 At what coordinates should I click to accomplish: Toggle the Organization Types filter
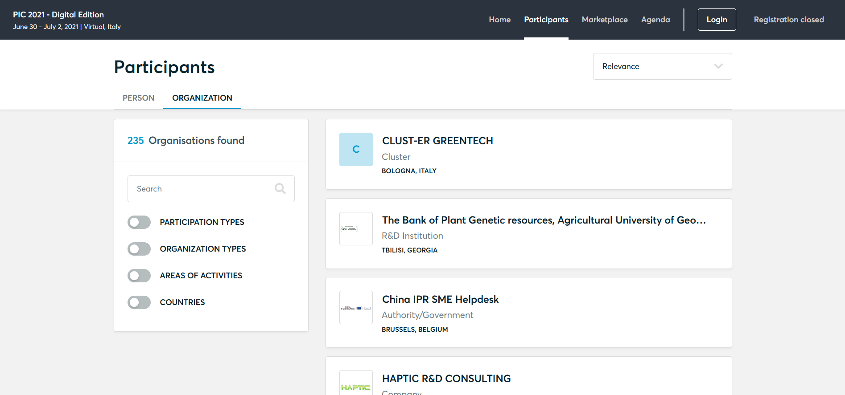(139, 249)
